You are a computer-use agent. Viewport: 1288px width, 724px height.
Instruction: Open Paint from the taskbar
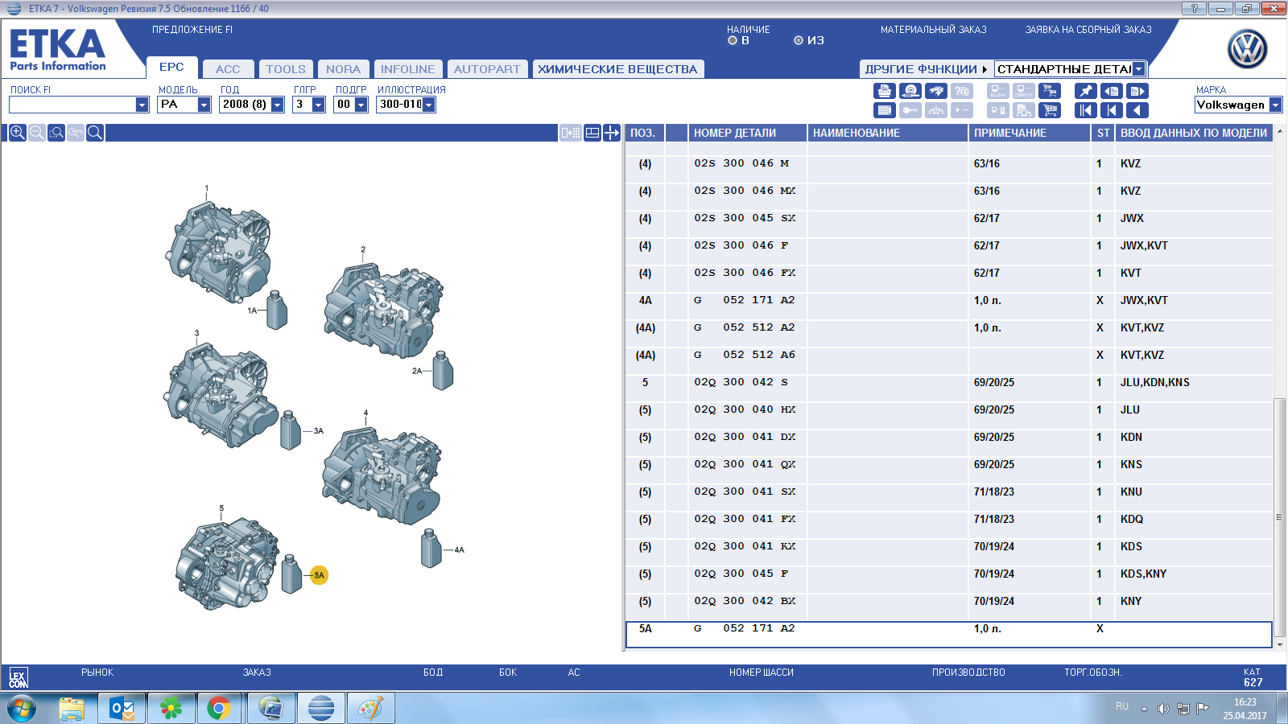coord(370,709)
